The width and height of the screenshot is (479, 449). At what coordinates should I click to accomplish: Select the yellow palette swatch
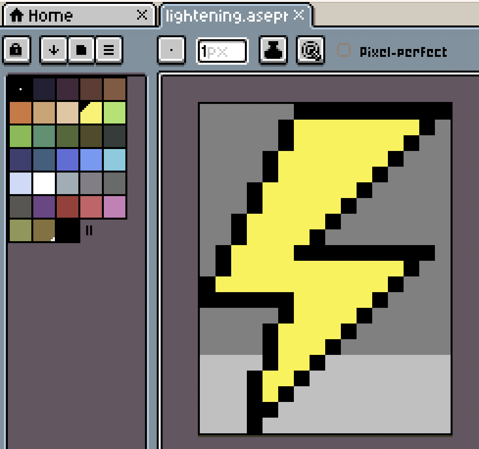(x=92, y=114)
